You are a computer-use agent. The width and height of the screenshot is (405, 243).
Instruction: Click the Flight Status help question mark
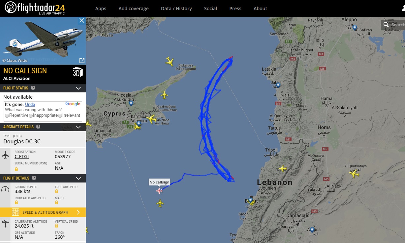(x=33, y=88)
